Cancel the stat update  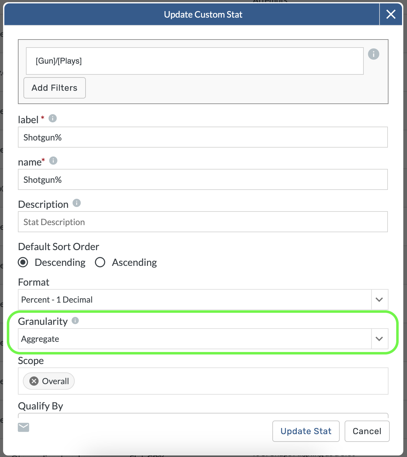click(x=367, y=431)
